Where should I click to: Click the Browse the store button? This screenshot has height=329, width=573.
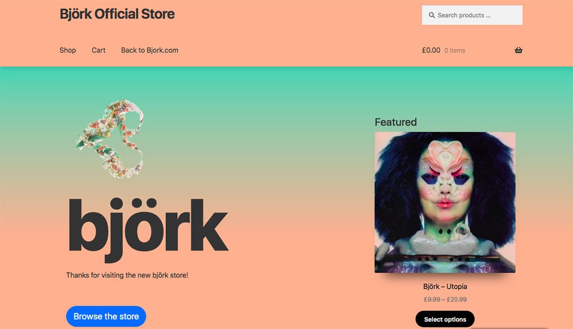click(106, 316)
